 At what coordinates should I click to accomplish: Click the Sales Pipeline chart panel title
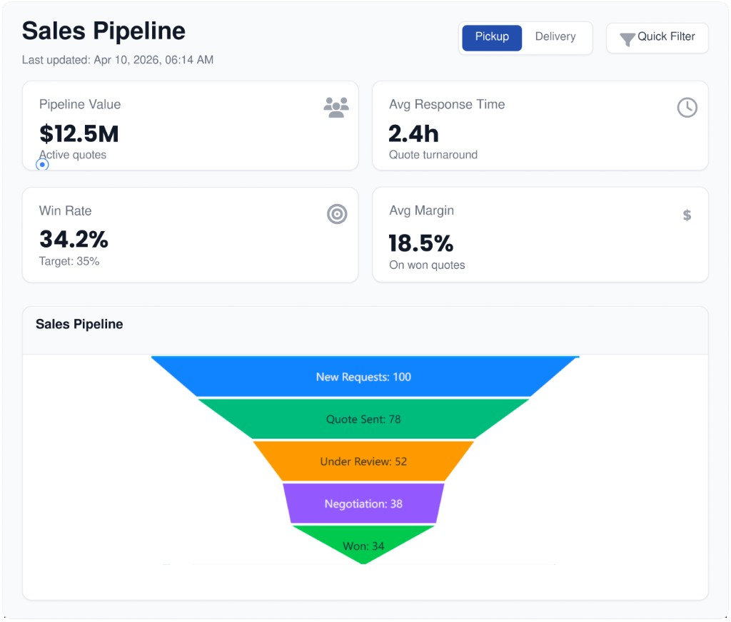click(79, 325)
